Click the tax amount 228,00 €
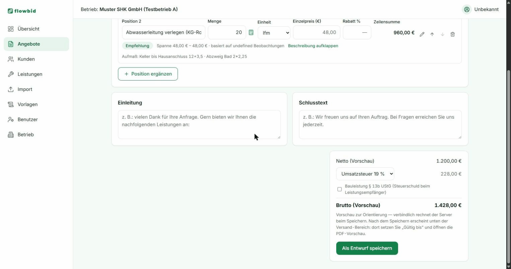 (451, 174)
